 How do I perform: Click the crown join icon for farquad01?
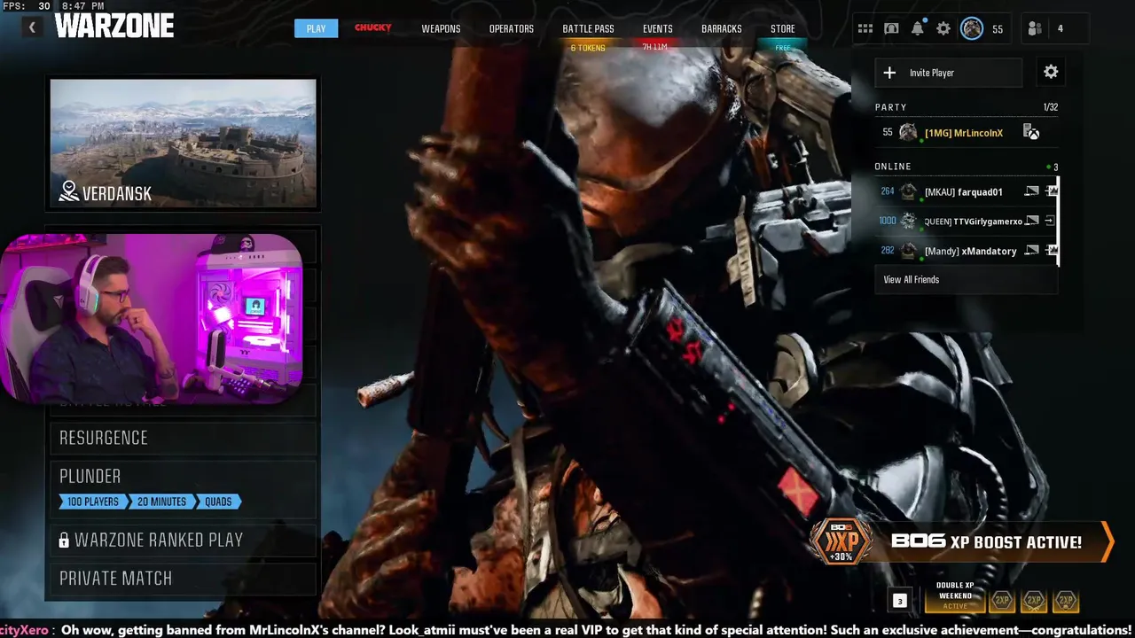coord(1051,191)
